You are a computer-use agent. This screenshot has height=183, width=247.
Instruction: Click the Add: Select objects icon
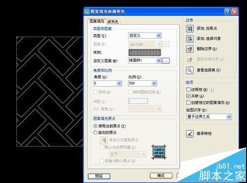(190, 39)
